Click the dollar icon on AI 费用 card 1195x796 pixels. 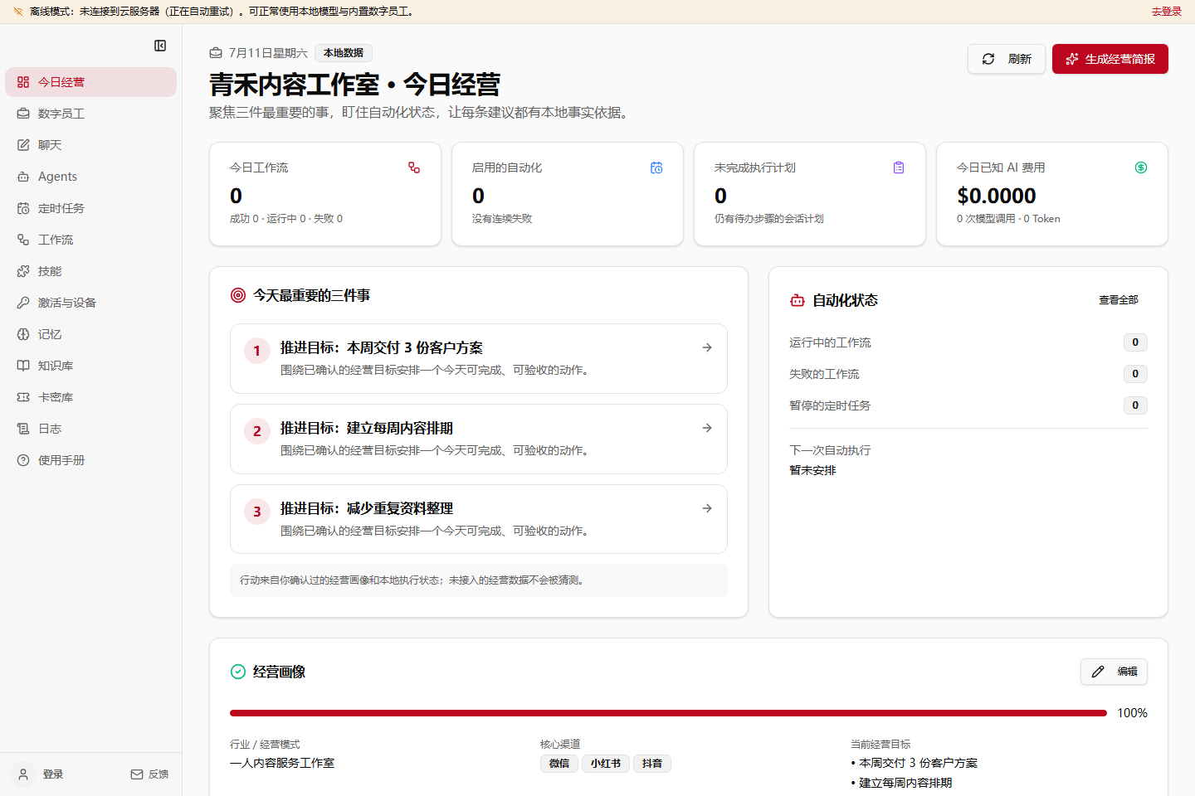(x=1141, y=167)
